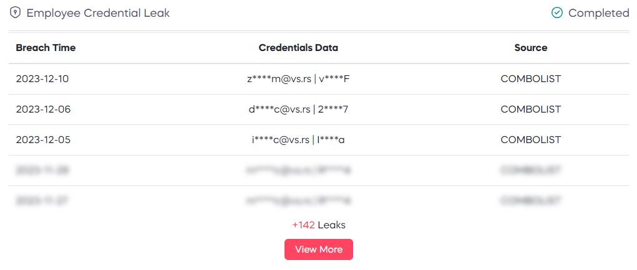This screenshot has width=637, height=270.
Task: Select the Breach Time column header
Action: [x=46, y=48]
